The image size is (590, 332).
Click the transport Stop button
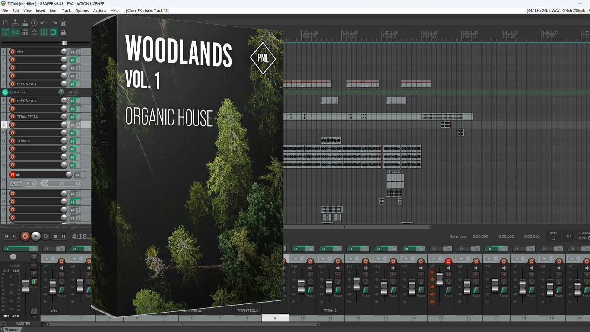[x=55, y=236]
